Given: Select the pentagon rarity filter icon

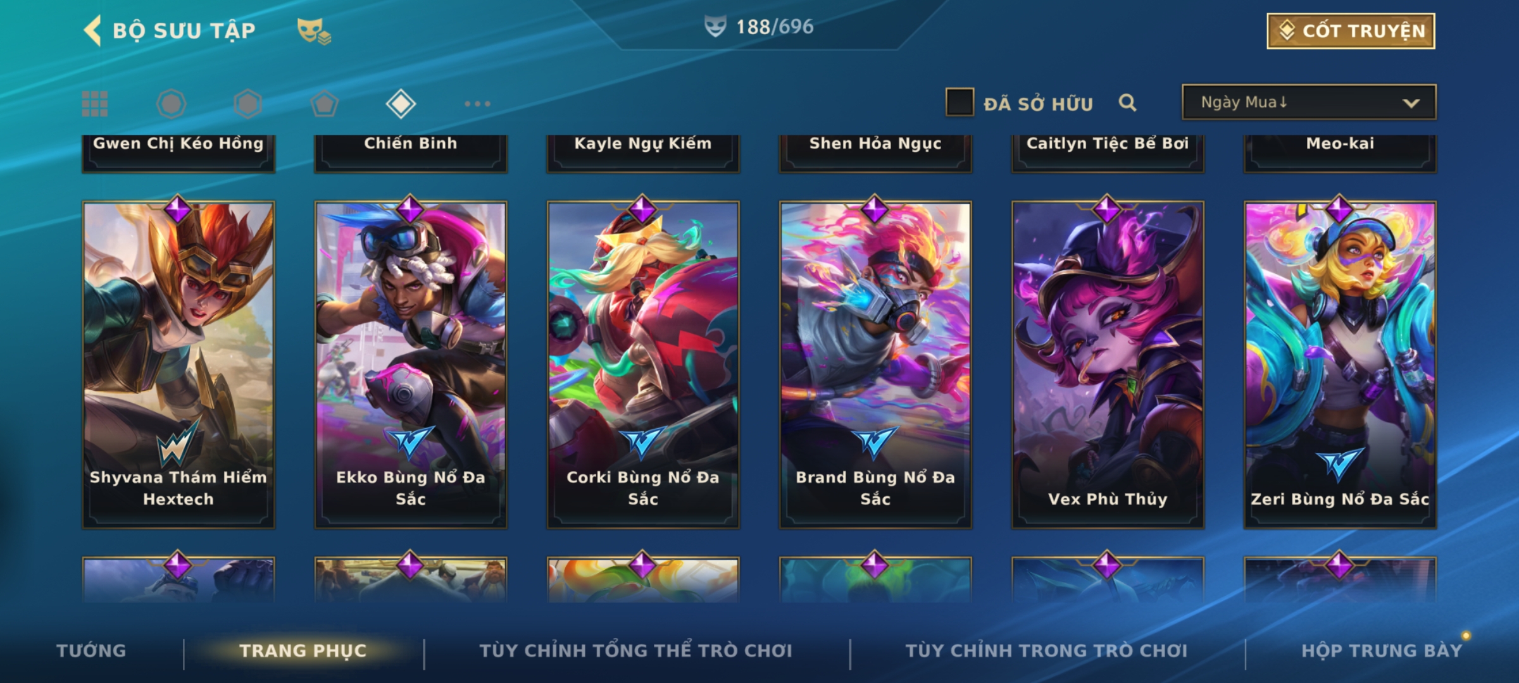Looking at the screenshot, I should point(325,104).
